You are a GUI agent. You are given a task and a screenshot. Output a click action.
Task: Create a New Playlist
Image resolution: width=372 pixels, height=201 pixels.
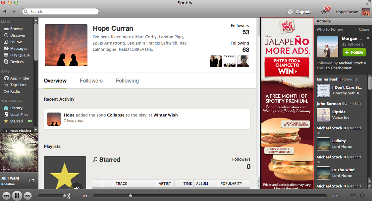click(x=18, y=131)
